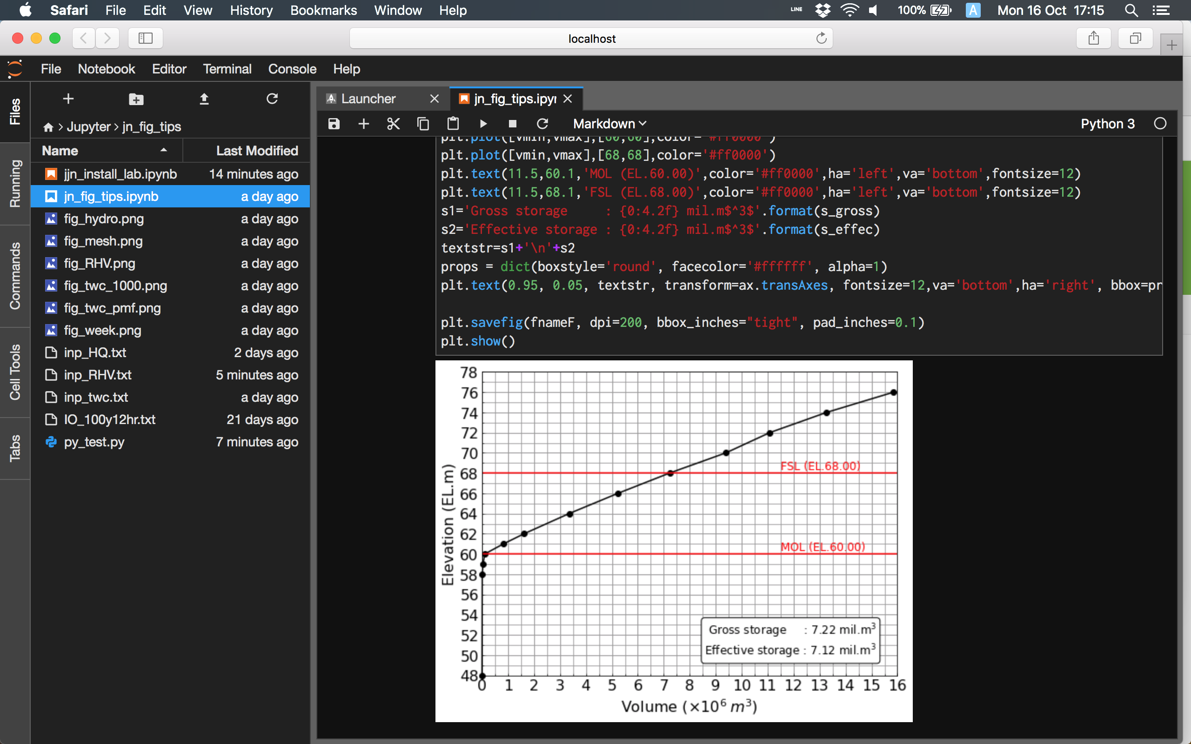This screenshot has width=1191, height=744.
Task: Expand the jn_fig_tips folder
Action: (151, 127)
